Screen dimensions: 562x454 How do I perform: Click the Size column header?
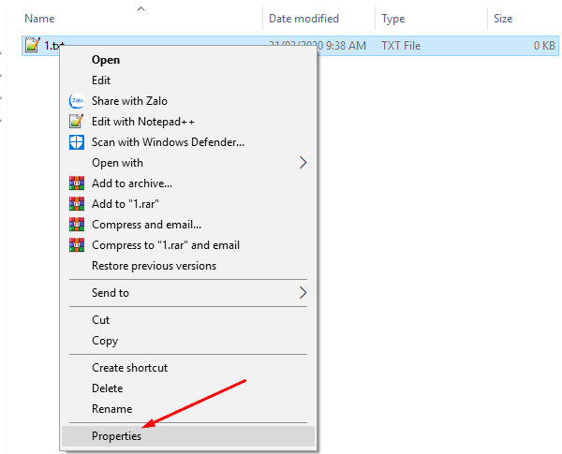[x=503, y=19]
